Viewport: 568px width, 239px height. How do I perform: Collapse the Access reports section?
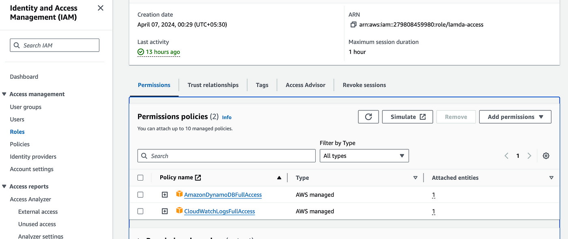pyautogui.click(x=4, y=187)
